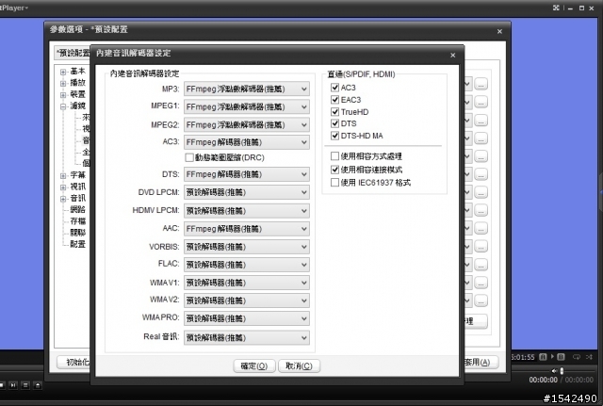Enable 使用相容方式處理 checkbox

[x=334, y=155]
